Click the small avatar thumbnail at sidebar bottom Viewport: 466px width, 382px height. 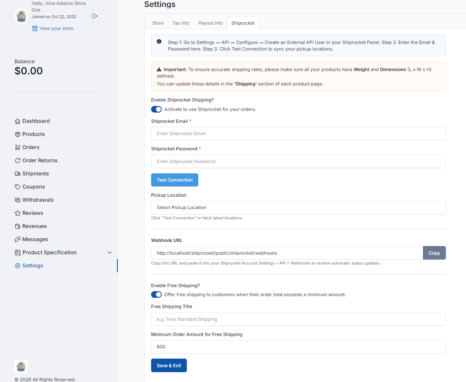(21, 366)
